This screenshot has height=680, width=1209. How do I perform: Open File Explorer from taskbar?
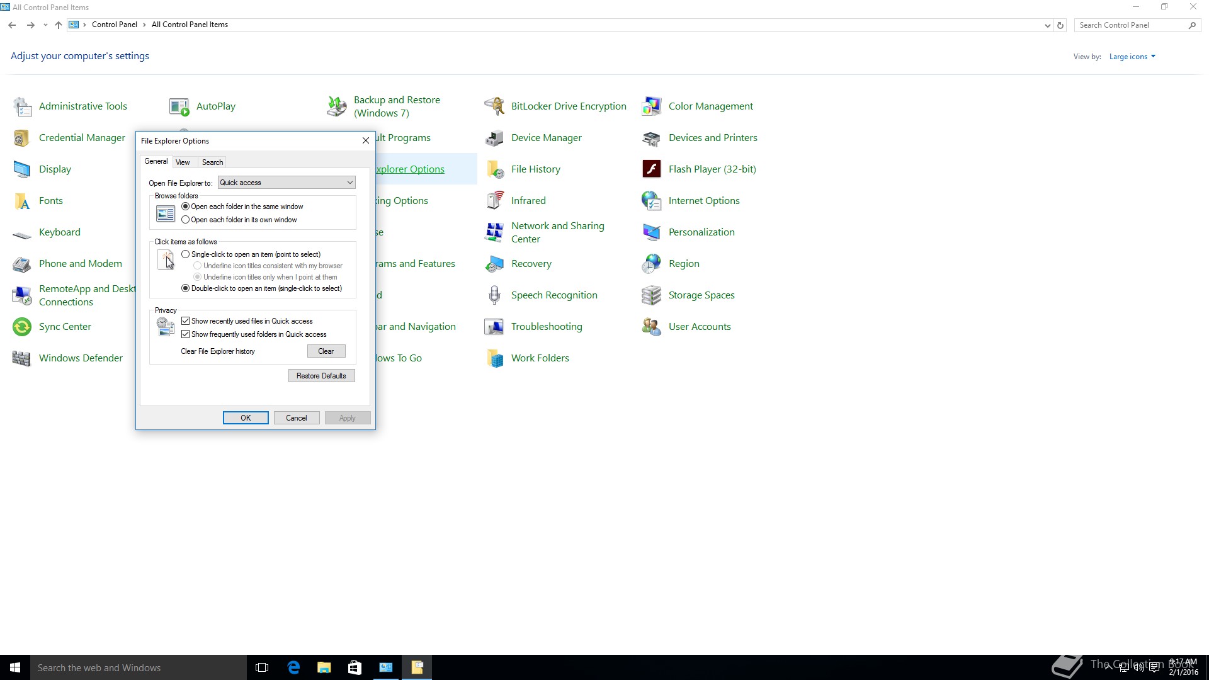(x=324, y=667)
